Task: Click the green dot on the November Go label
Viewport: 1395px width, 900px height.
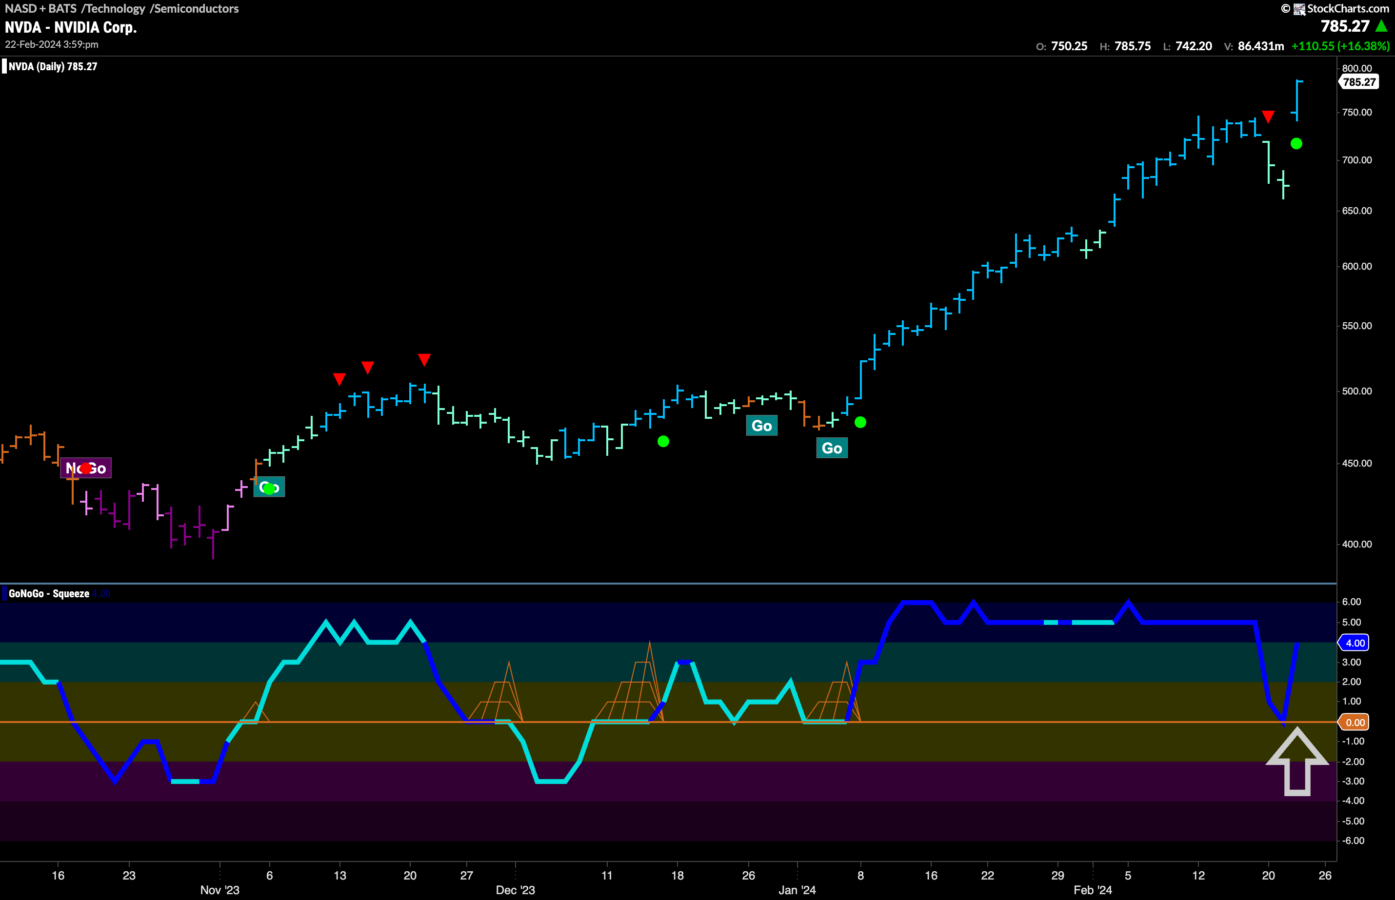Action: point(269,489)
